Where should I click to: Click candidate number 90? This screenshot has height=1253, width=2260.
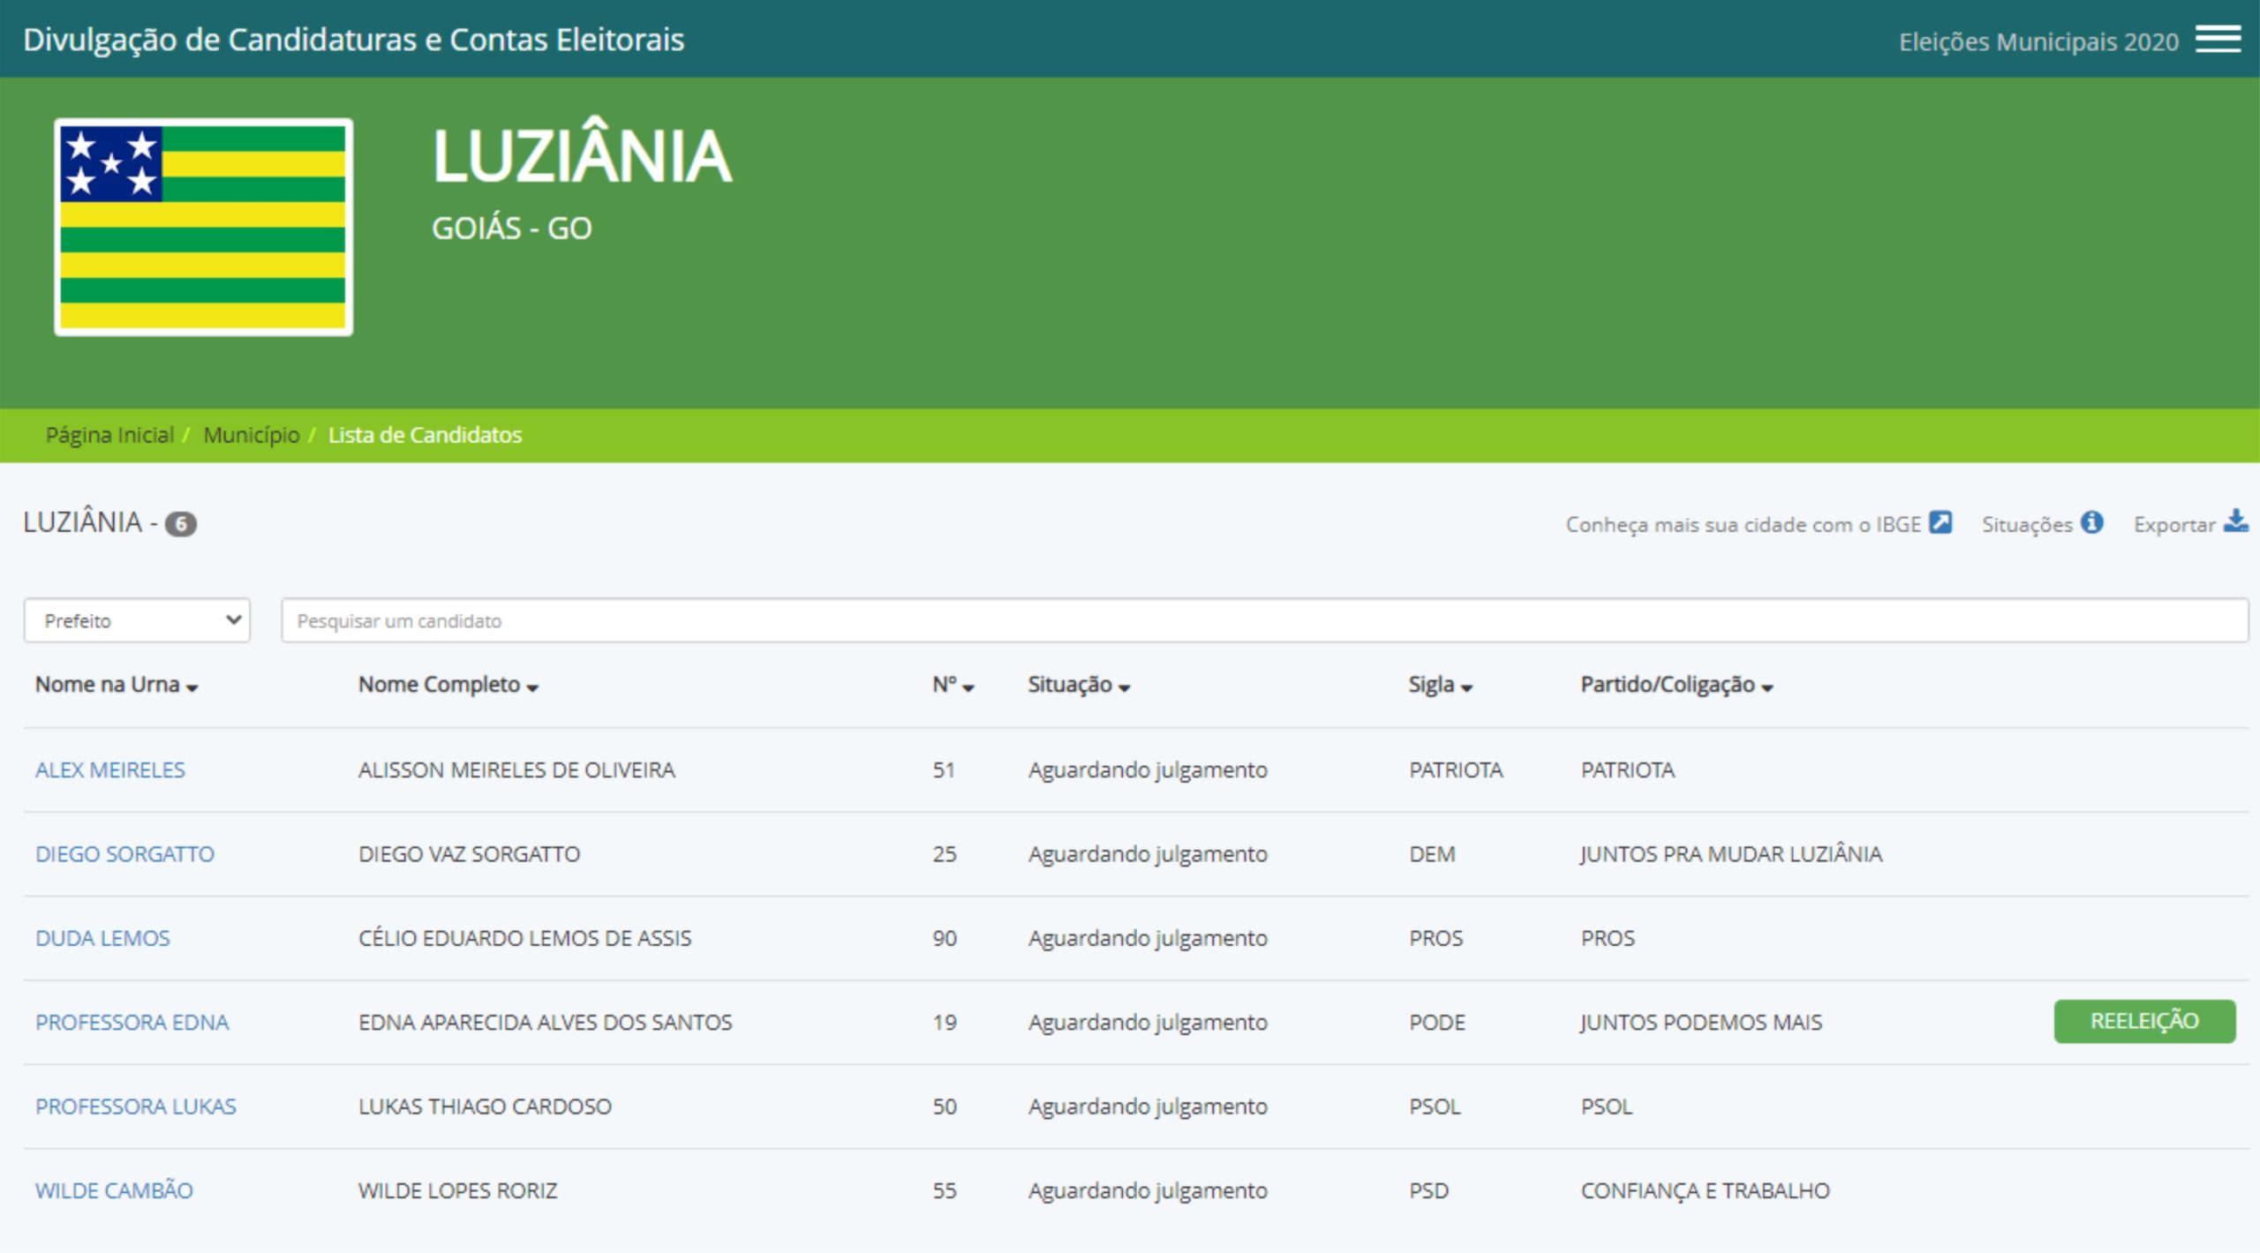[945, 938]
